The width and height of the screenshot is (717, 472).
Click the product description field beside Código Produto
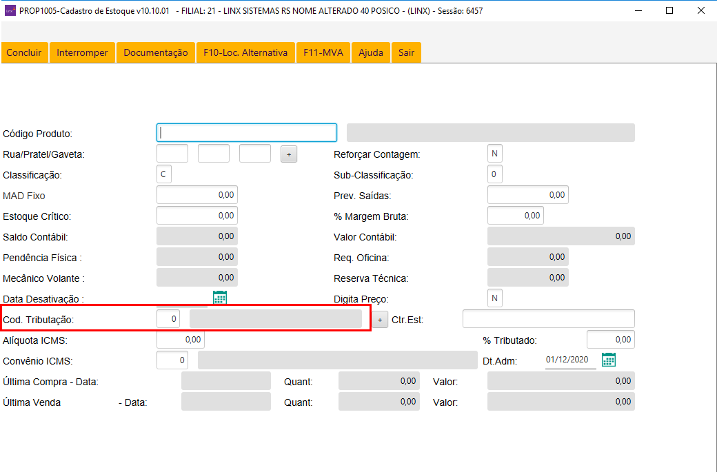(491, 132)
